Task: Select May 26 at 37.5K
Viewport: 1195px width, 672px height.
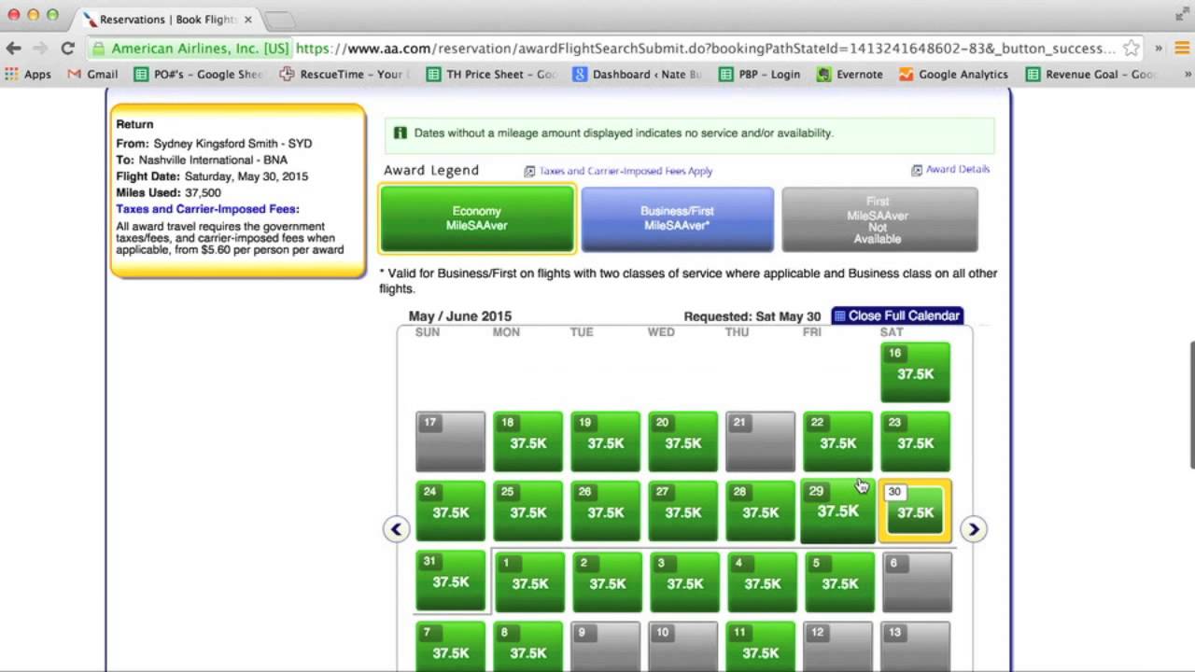Action: pyautogui.click(x=605, y=511)
